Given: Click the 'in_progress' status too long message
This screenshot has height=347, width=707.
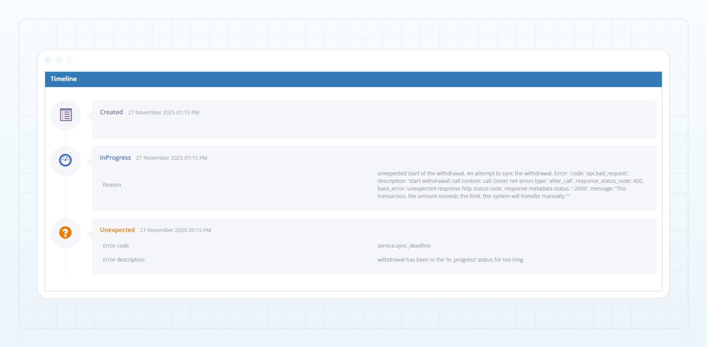Looking at the screenshot, I should 450,260.
